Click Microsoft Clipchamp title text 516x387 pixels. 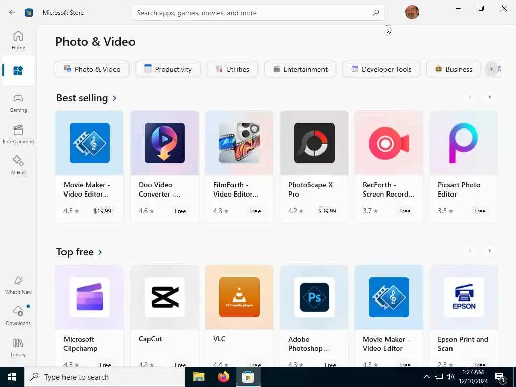pyautogui.click(x=80, y=344)
